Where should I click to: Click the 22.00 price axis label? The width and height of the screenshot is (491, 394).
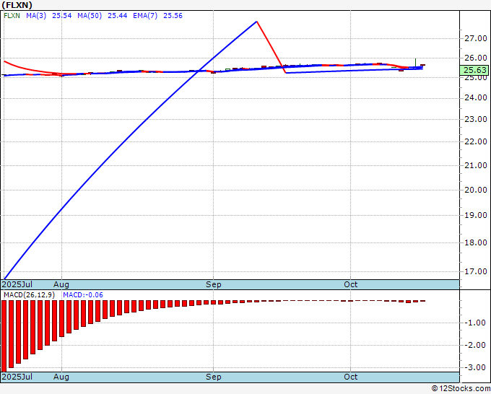pos(475,141)
